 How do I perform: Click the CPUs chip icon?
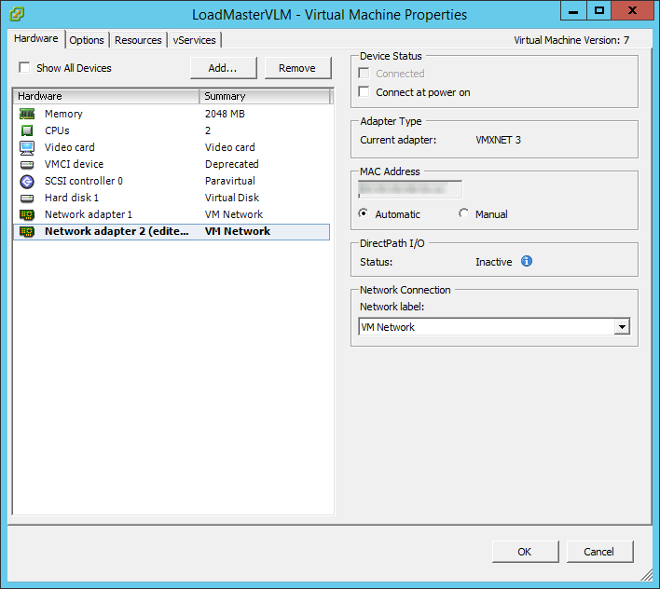pyautogui.click(x=27, y=130)
